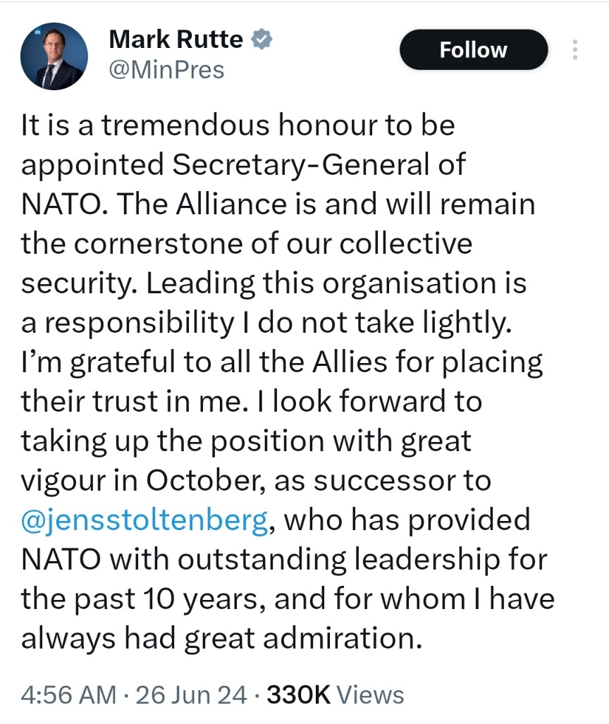The width and height of the screenshot is (609, 724).
Task: Click the blue verified badge beside Mark Rutte
Action: pyautogui.click(x=263, y=39)
